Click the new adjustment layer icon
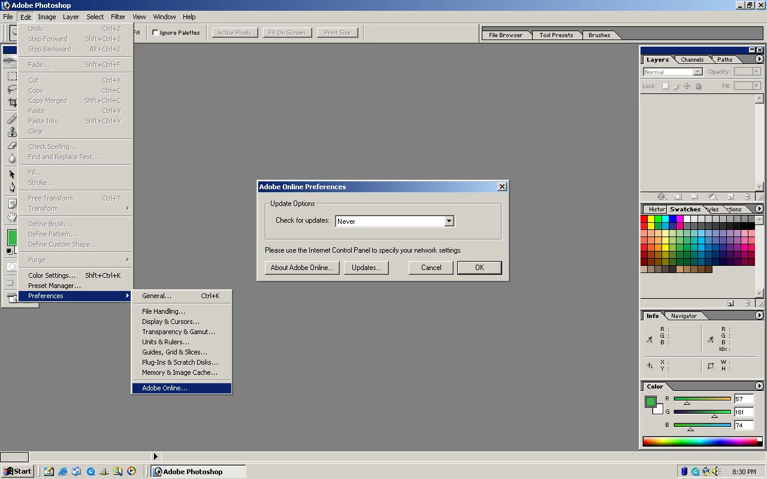Viewport: 767px width, 479px height. 712,196
